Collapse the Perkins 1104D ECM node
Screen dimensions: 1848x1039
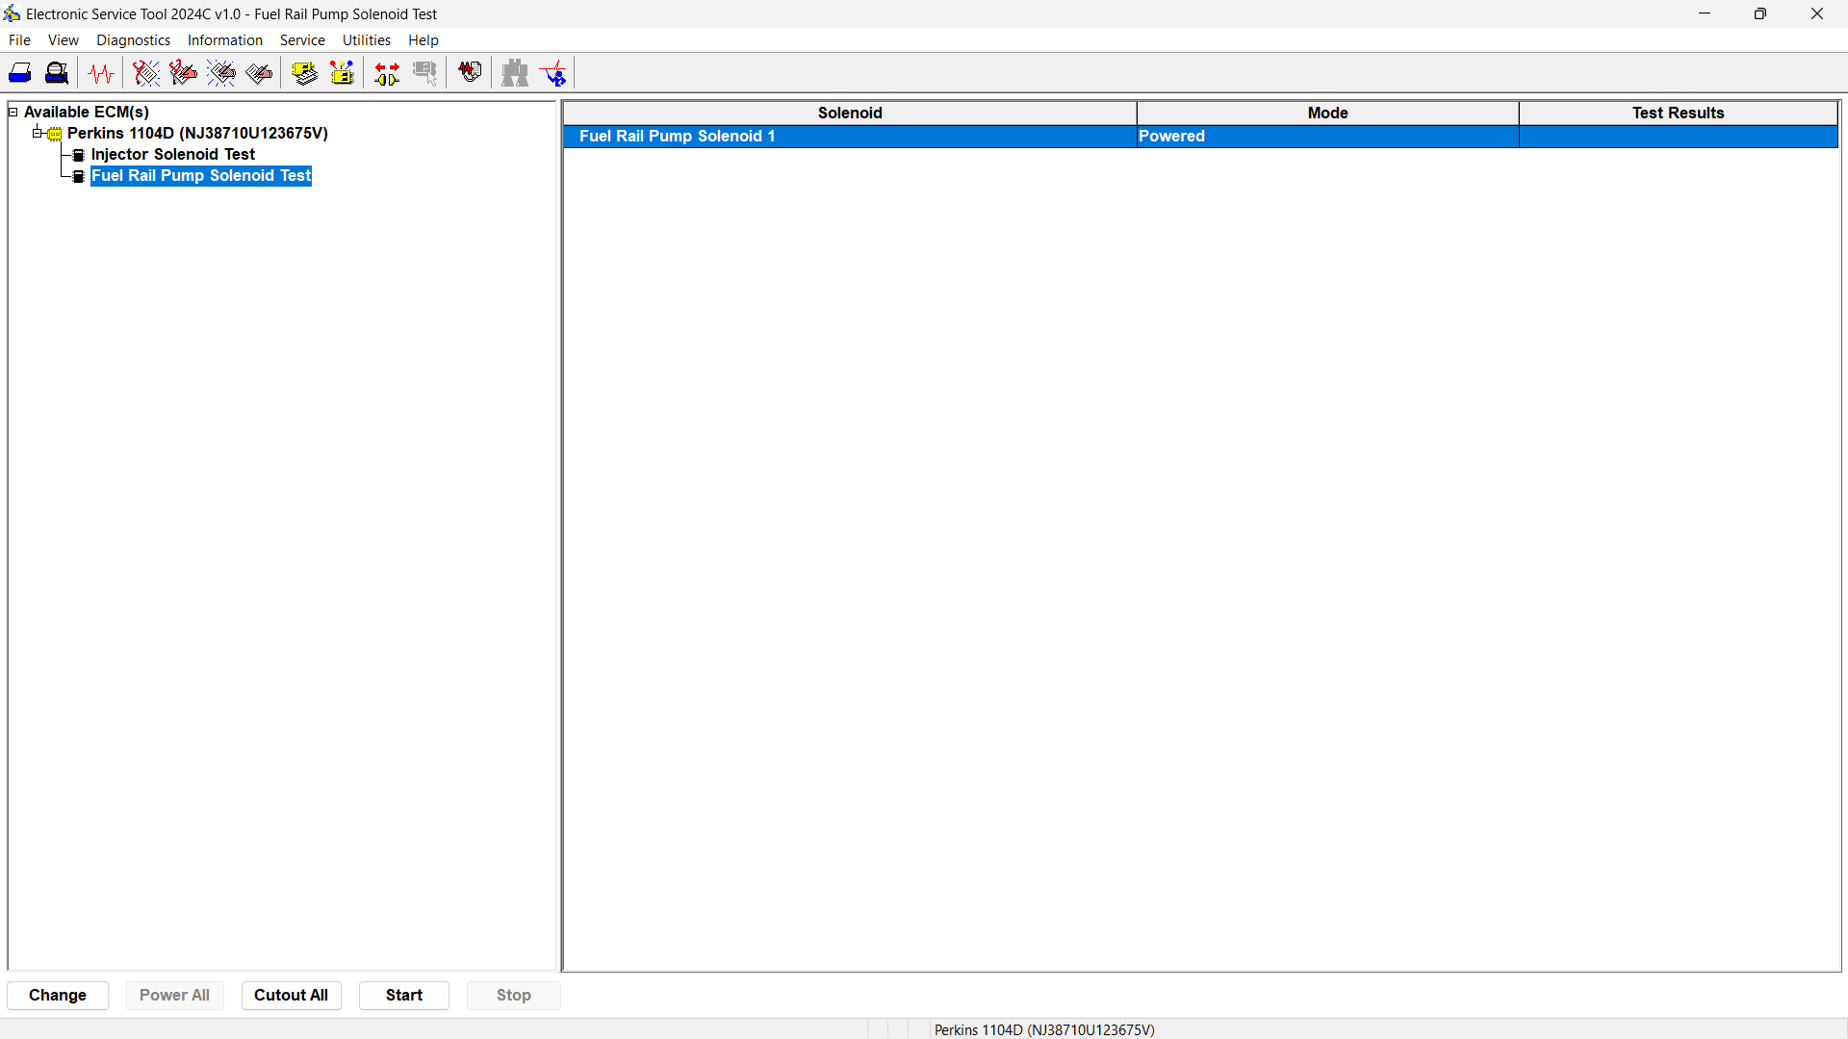[x=37, y=133]
